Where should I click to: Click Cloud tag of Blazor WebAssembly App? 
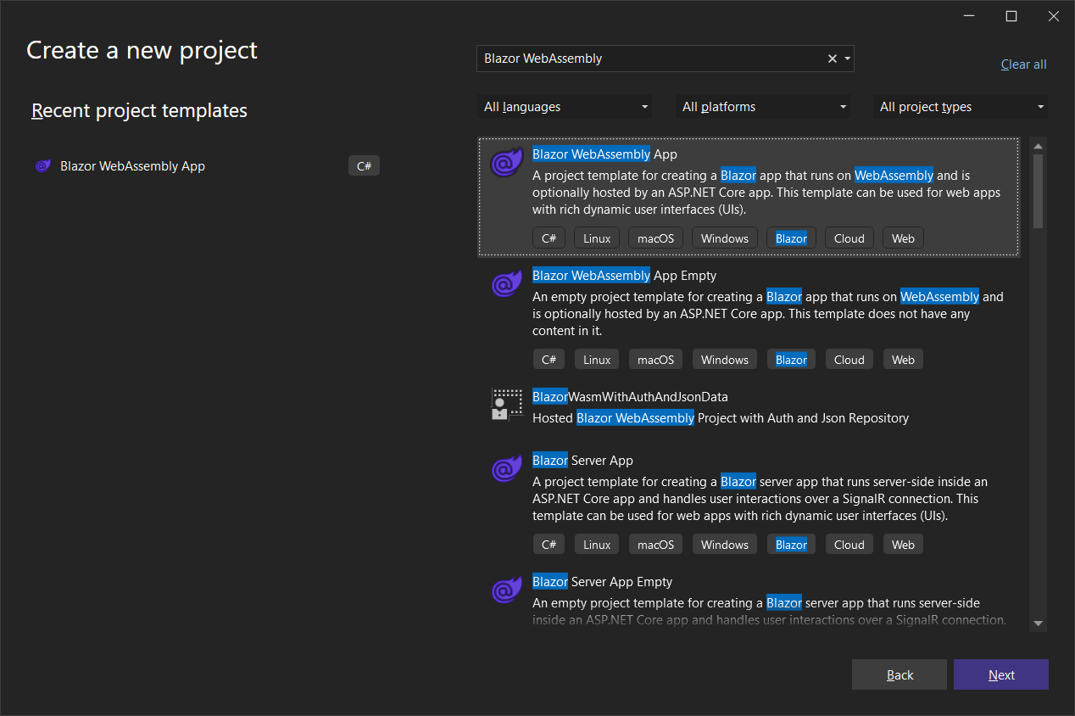coord(849,238)
